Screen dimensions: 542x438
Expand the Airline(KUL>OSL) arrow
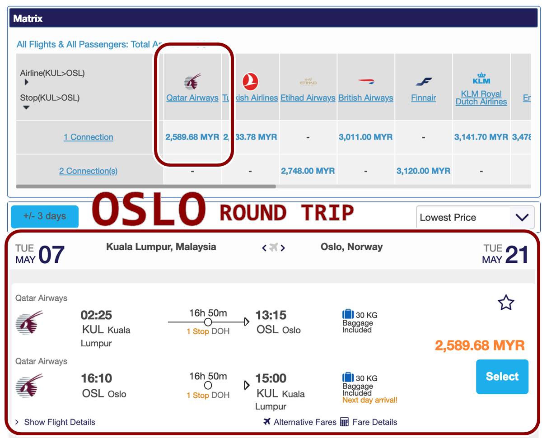tap(27, 82)
